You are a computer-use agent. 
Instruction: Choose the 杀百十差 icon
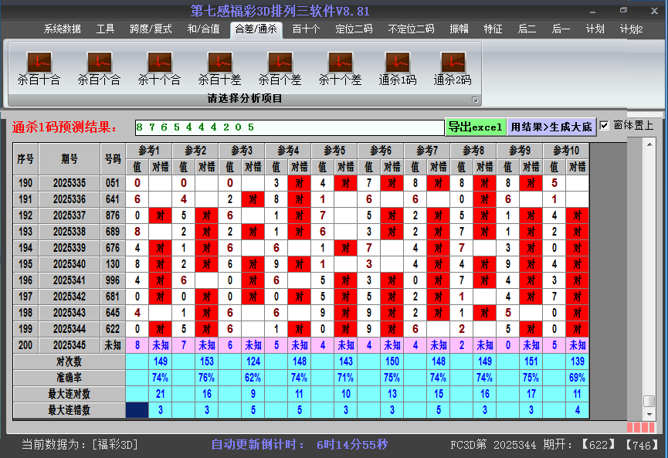[x=219, y=68]
